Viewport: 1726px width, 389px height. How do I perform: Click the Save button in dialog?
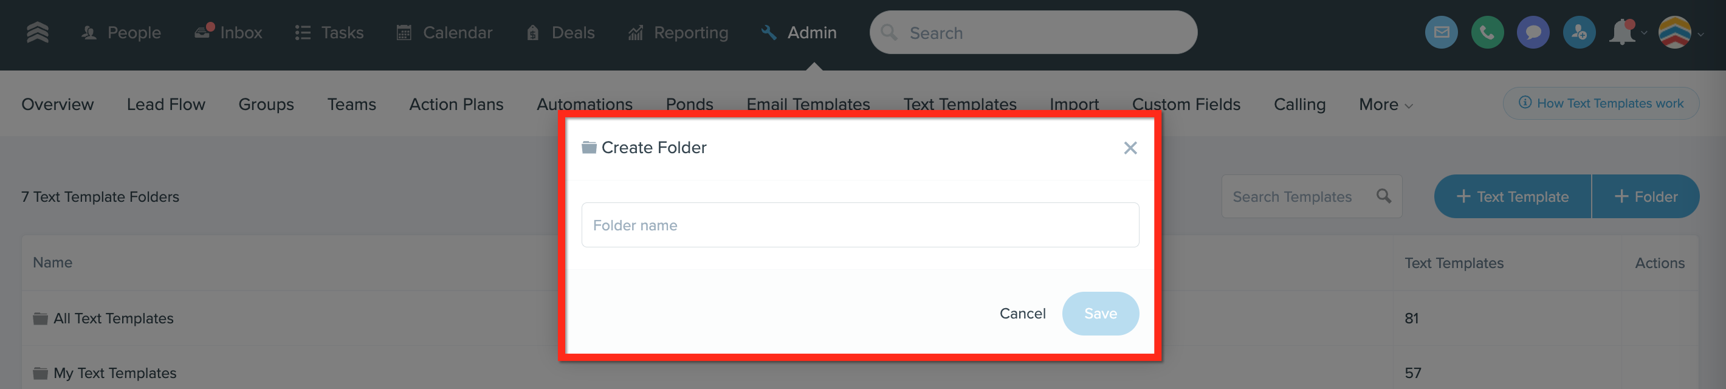pos(1099,314)
